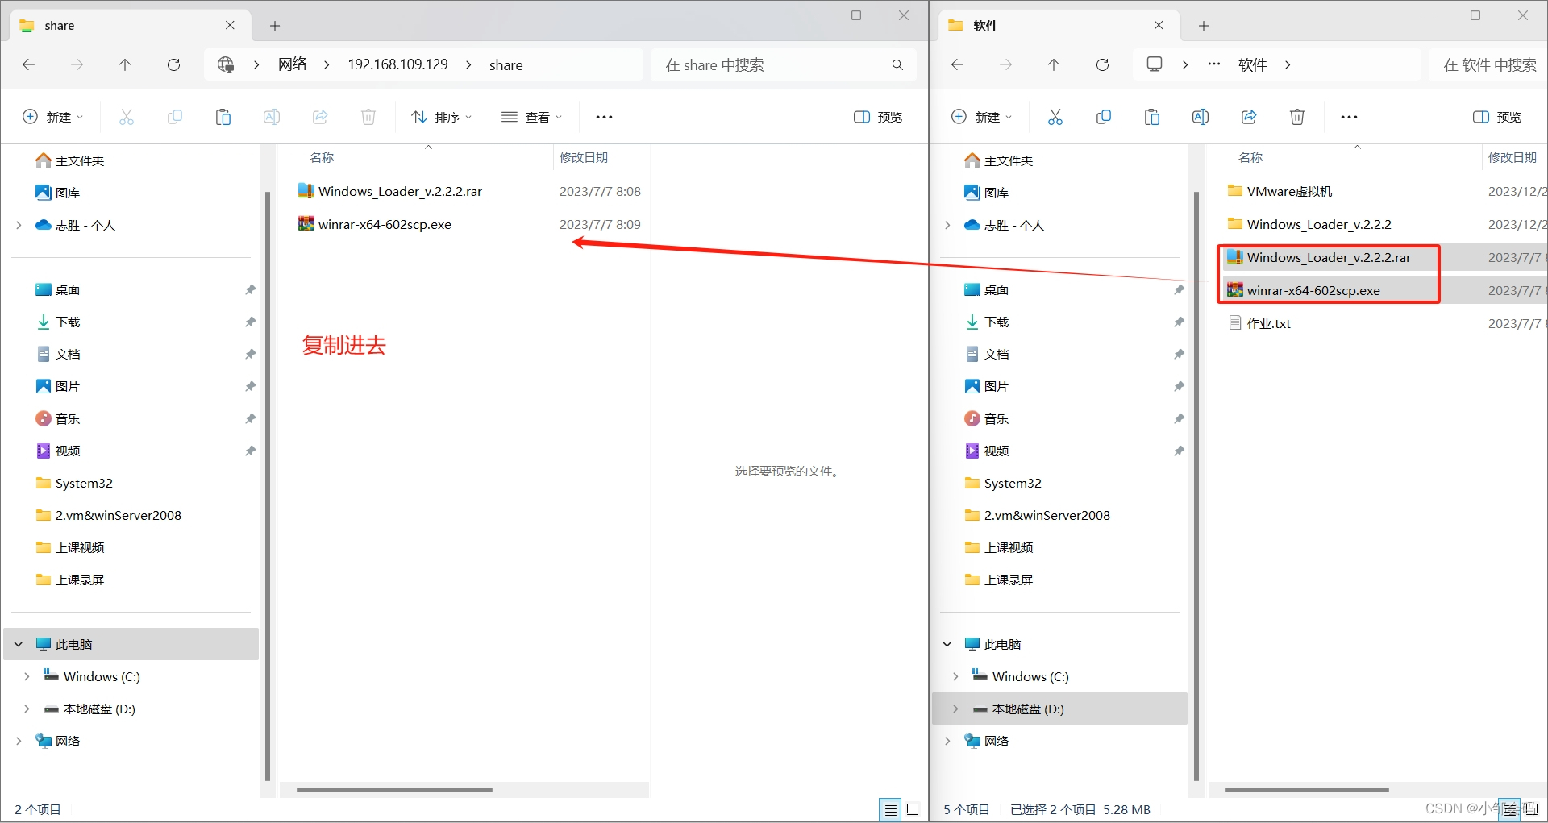Open 图库 in the share window sidebar
1548x823 pixels.
[x=68, y=193]
